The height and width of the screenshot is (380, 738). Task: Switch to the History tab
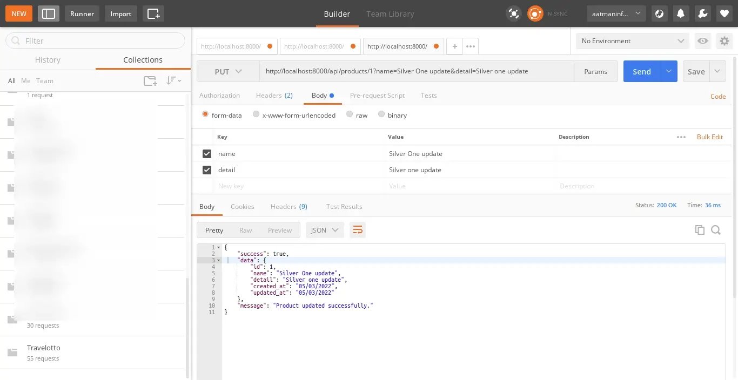tap(48, 60)
